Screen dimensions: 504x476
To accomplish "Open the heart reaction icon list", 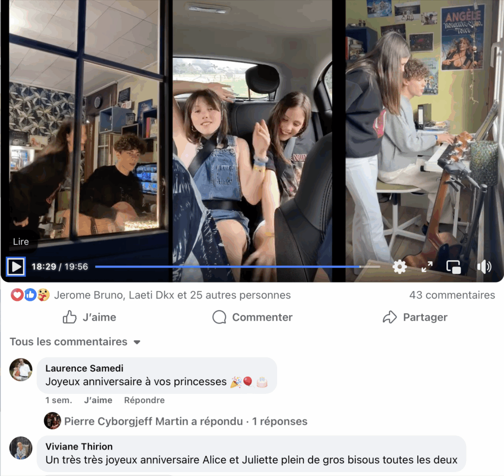I will point(17,295).
